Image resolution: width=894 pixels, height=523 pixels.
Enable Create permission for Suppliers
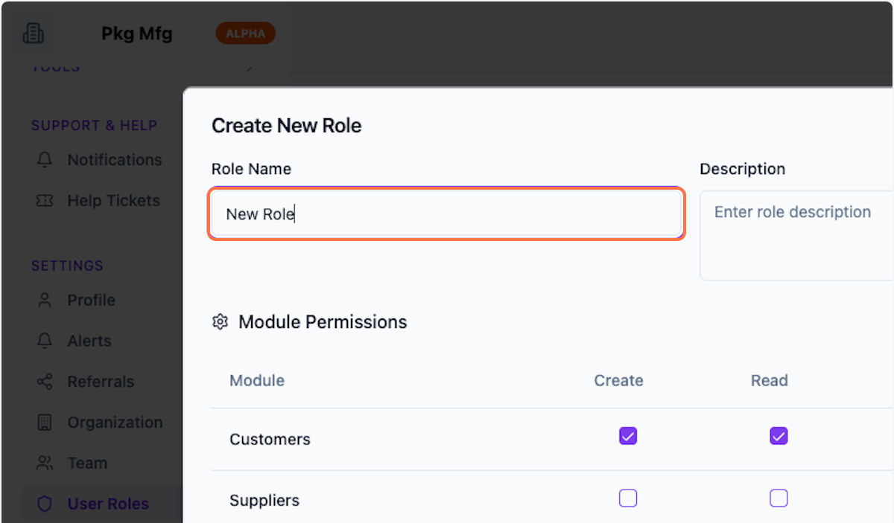[x=627, y=498]
